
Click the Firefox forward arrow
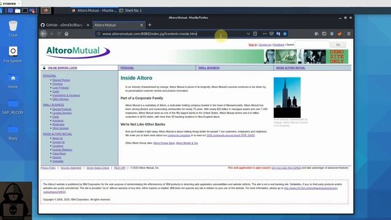tap(51, 34)
